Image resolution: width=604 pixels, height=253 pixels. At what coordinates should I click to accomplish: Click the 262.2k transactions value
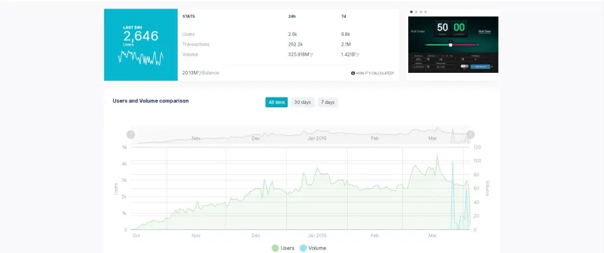295,44
